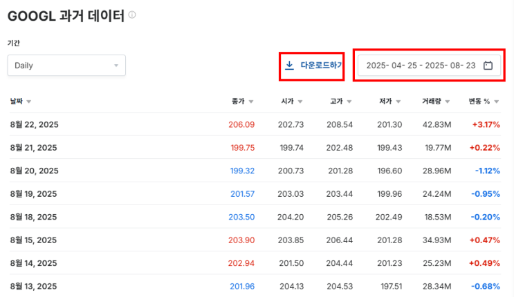
Task: Click closing price 199.75
Action: click(x=243, y=148)
